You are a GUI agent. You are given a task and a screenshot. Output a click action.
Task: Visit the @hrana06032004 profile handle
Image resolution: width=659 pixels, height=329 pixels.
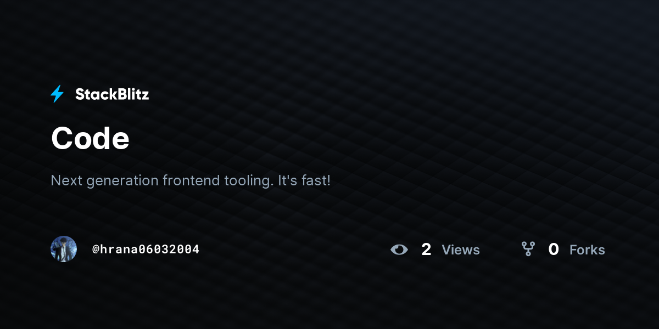click(146, 249)
